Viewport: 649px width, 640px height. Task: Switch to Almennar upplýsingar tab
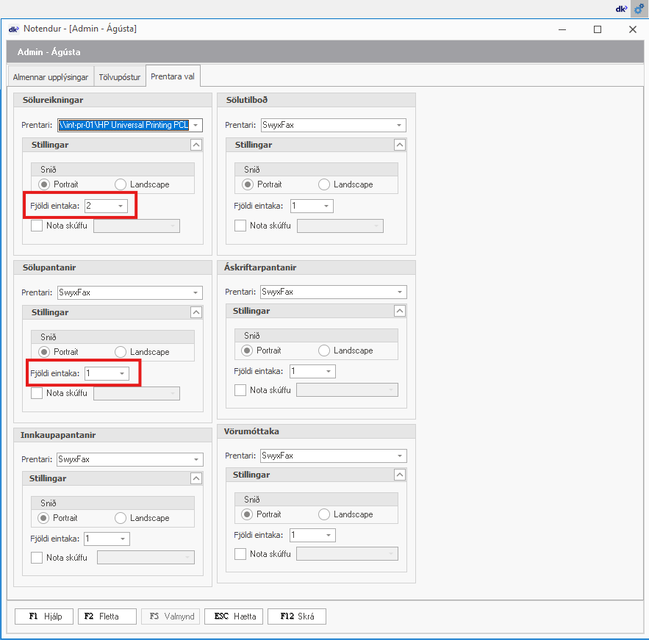click(x=51, y=76)
